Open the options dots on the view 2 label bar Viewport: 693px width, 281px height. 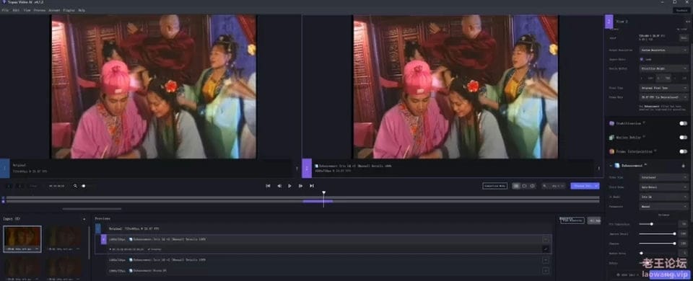(x=598, y=168)
